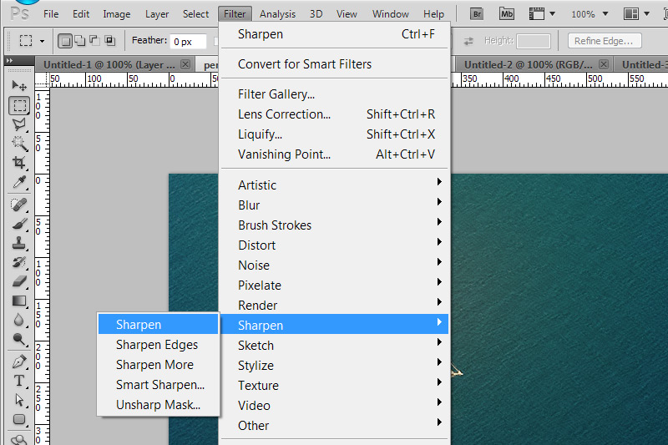
Task: Select the Crop tool
Action: coord(19,163)
